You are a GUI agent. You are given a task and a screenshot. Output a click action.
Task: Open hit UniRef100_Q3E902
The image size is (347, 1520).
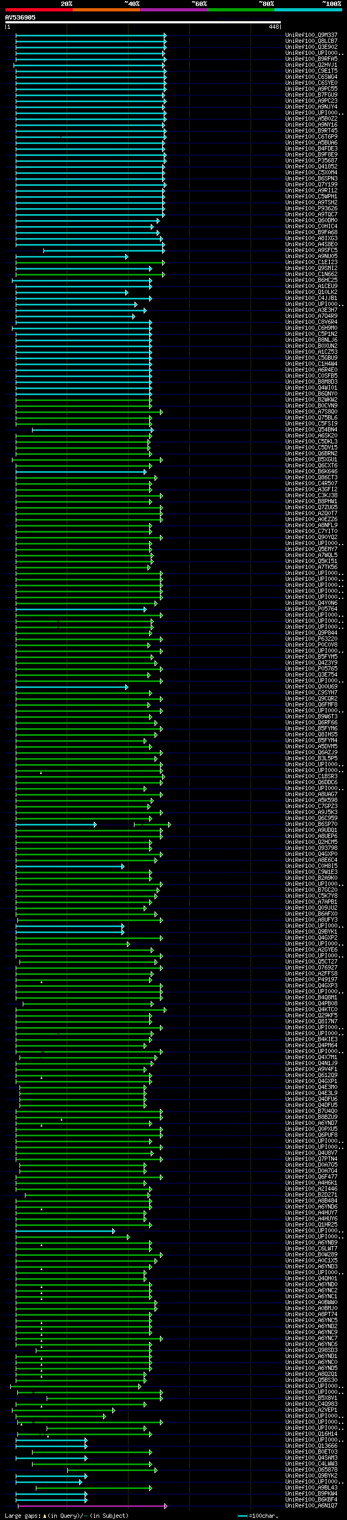(312, 47)
